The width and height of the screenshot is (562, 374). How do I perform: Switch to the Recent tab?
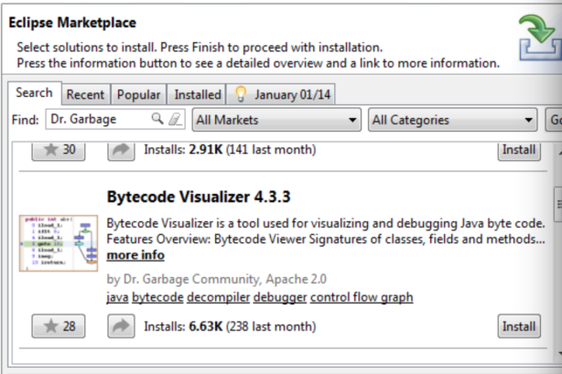click(x=85, y=94)
